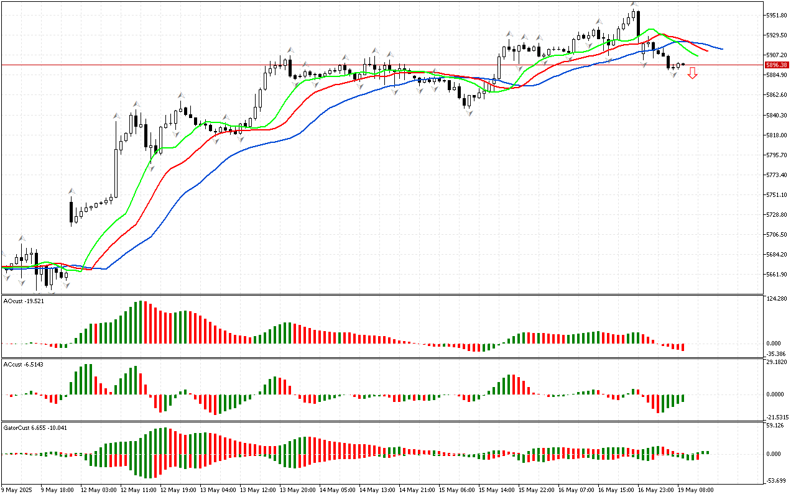
Task: Select the last green ACcust histogram bar
Action: click(x=683, y=398)
